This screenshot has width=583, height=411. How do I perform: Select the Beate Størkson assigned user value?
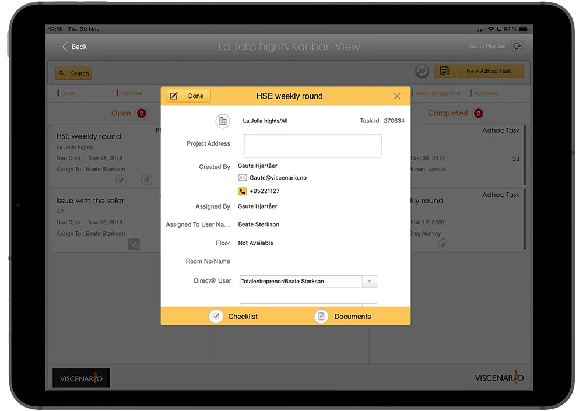pyautogui.click(x=258, y=224)
